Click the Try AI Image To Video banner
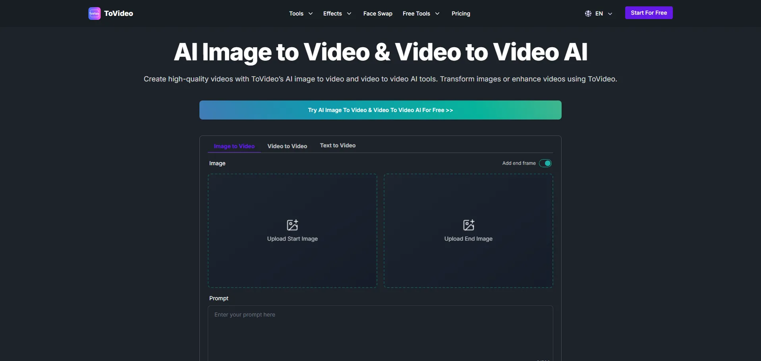This screenshot has width=761, height=361. click(380, 110)
